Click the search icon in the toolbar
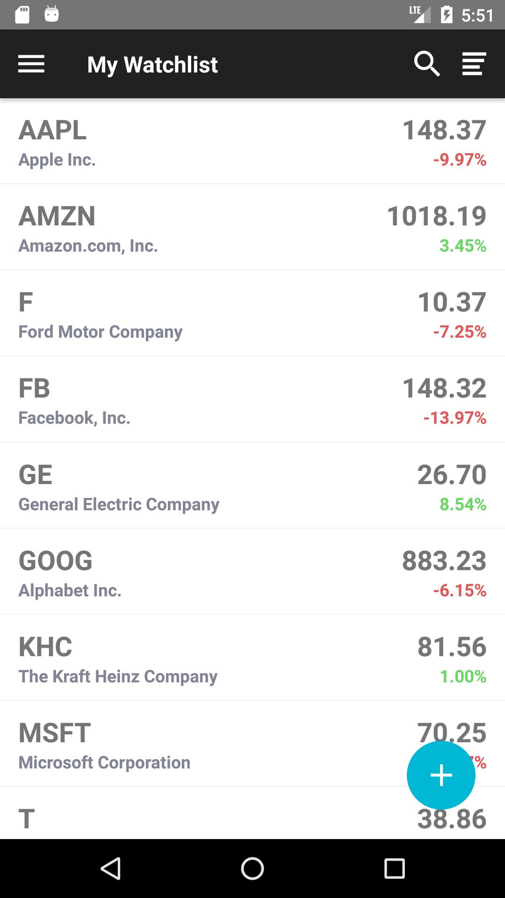 [426, 64]
